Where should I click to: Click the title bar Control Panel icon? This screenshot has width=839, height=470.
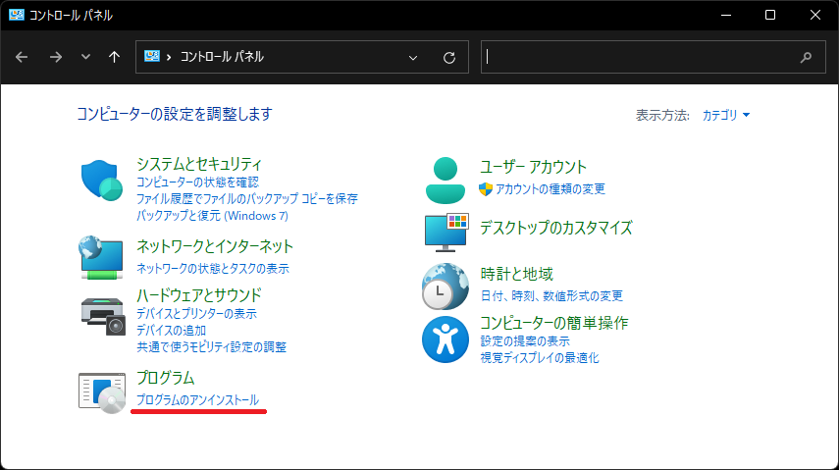(x=17, y=15)
